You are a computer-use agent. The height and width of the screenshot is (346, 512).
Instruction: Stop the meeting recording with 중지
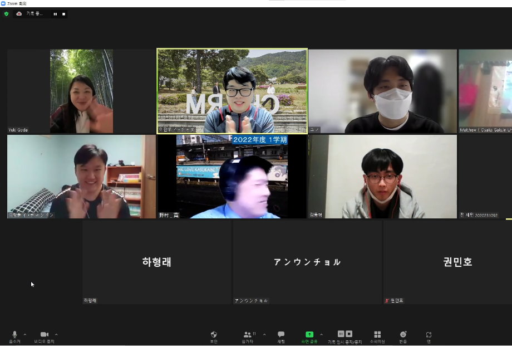349,333
